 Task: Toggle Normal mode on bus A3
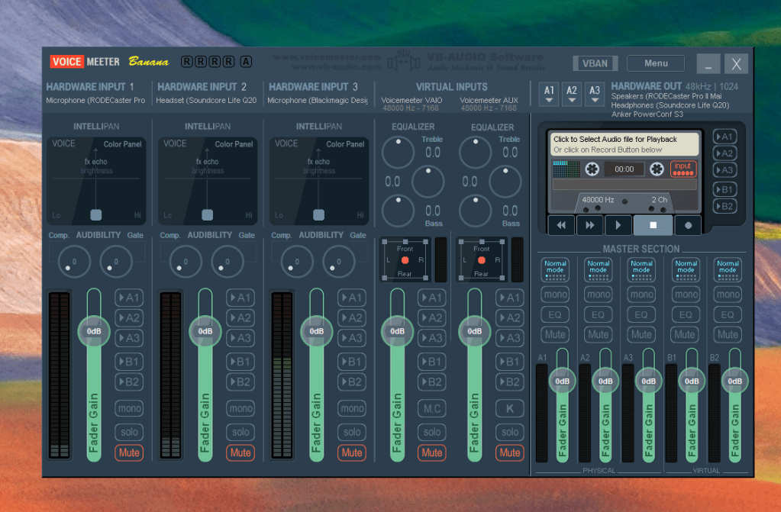tap(641, 269)
